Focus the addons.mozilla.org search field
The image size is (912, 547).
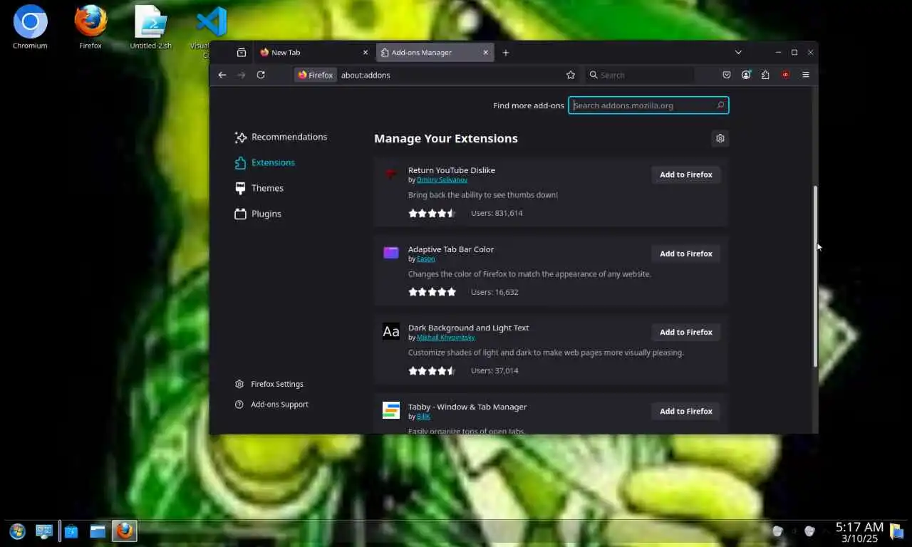pos(648,105)
